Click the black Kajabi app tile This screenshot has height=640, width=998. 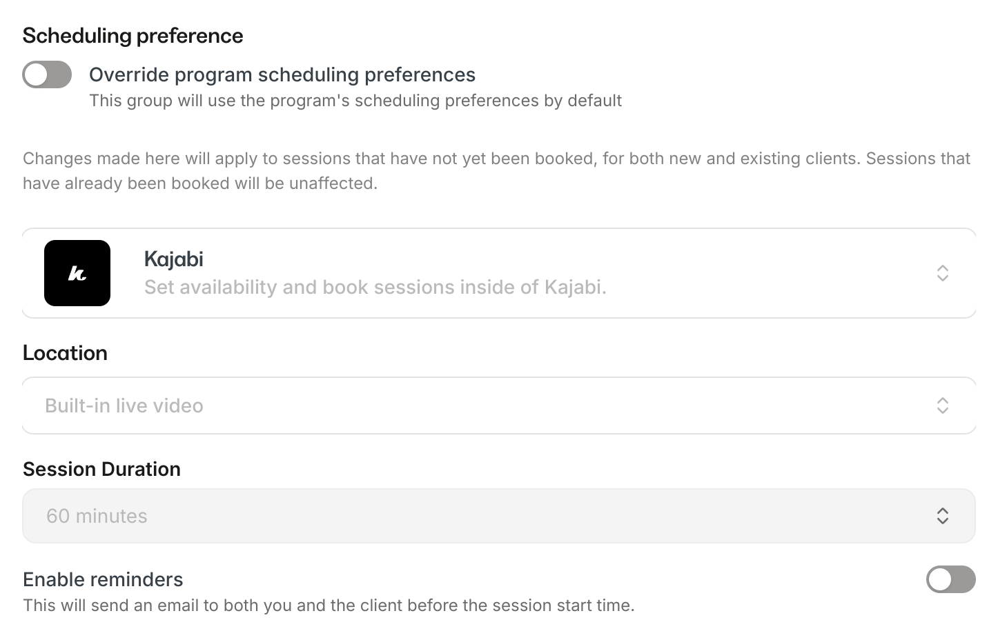[x=77, y=273]
